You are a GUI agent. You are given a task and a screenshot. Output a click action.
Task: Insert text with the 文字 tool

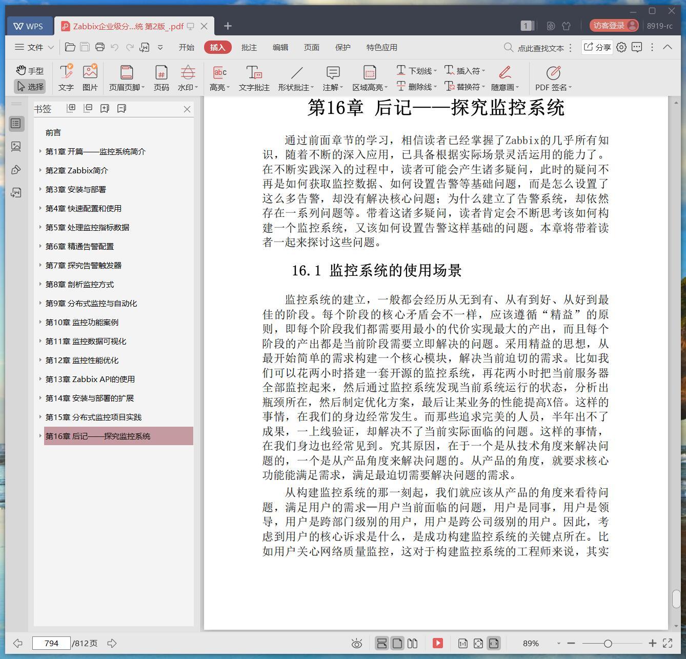point(66,78)
